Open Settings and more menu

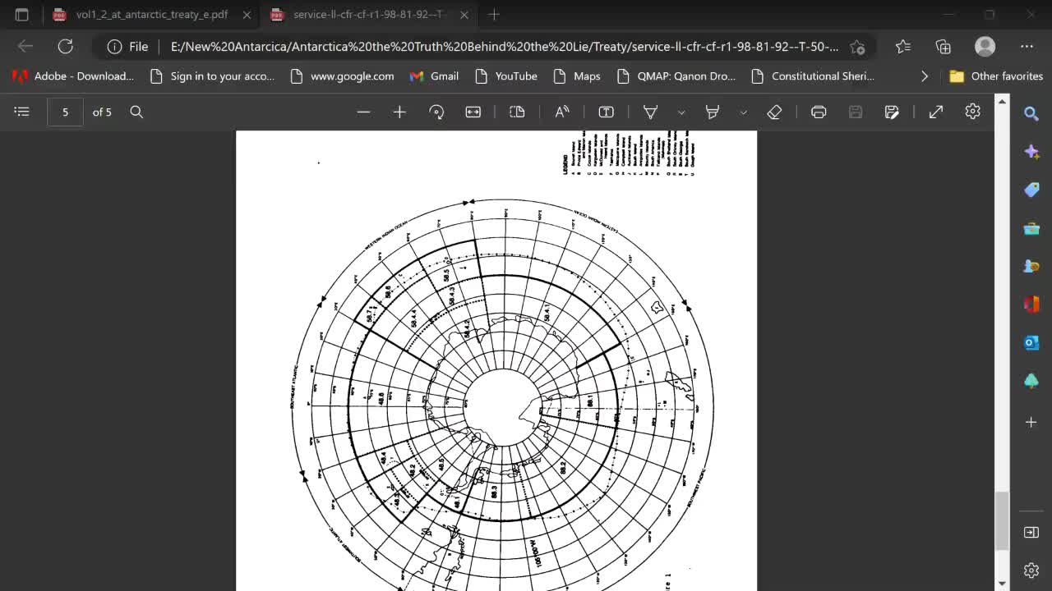(x=1027, y=47)
